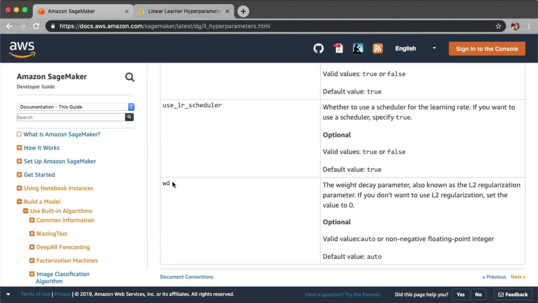Image resolution: width=538 pixels, height=303 pixels.
Task: Click the PDF download icon
Action: point(338,49)
